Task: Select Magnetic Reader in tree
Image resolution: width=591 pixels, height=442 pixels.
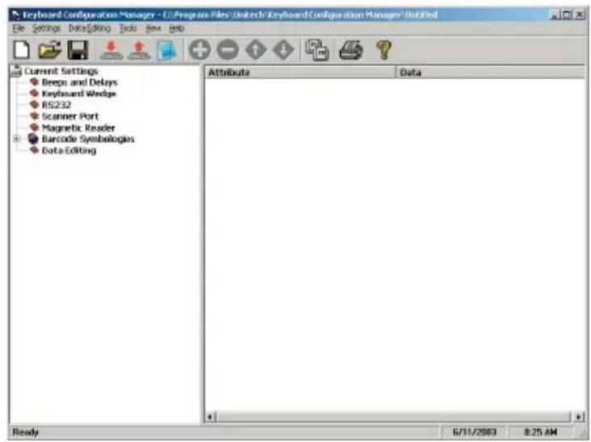Action: tap(78, 127)
